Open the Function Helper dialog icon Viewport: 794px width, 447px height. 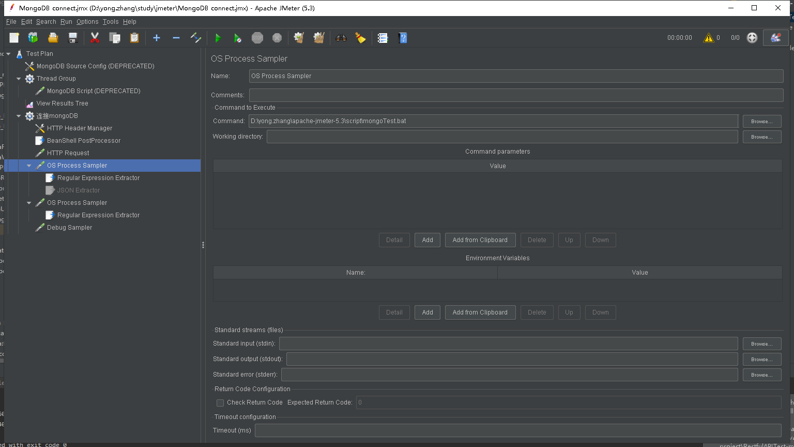[383, 38]
